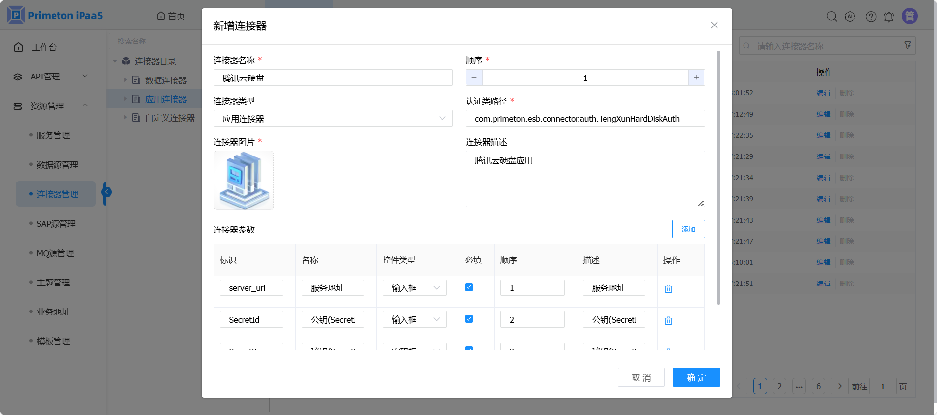Click the plus stepper for 顺序

[x=696, y=78]
